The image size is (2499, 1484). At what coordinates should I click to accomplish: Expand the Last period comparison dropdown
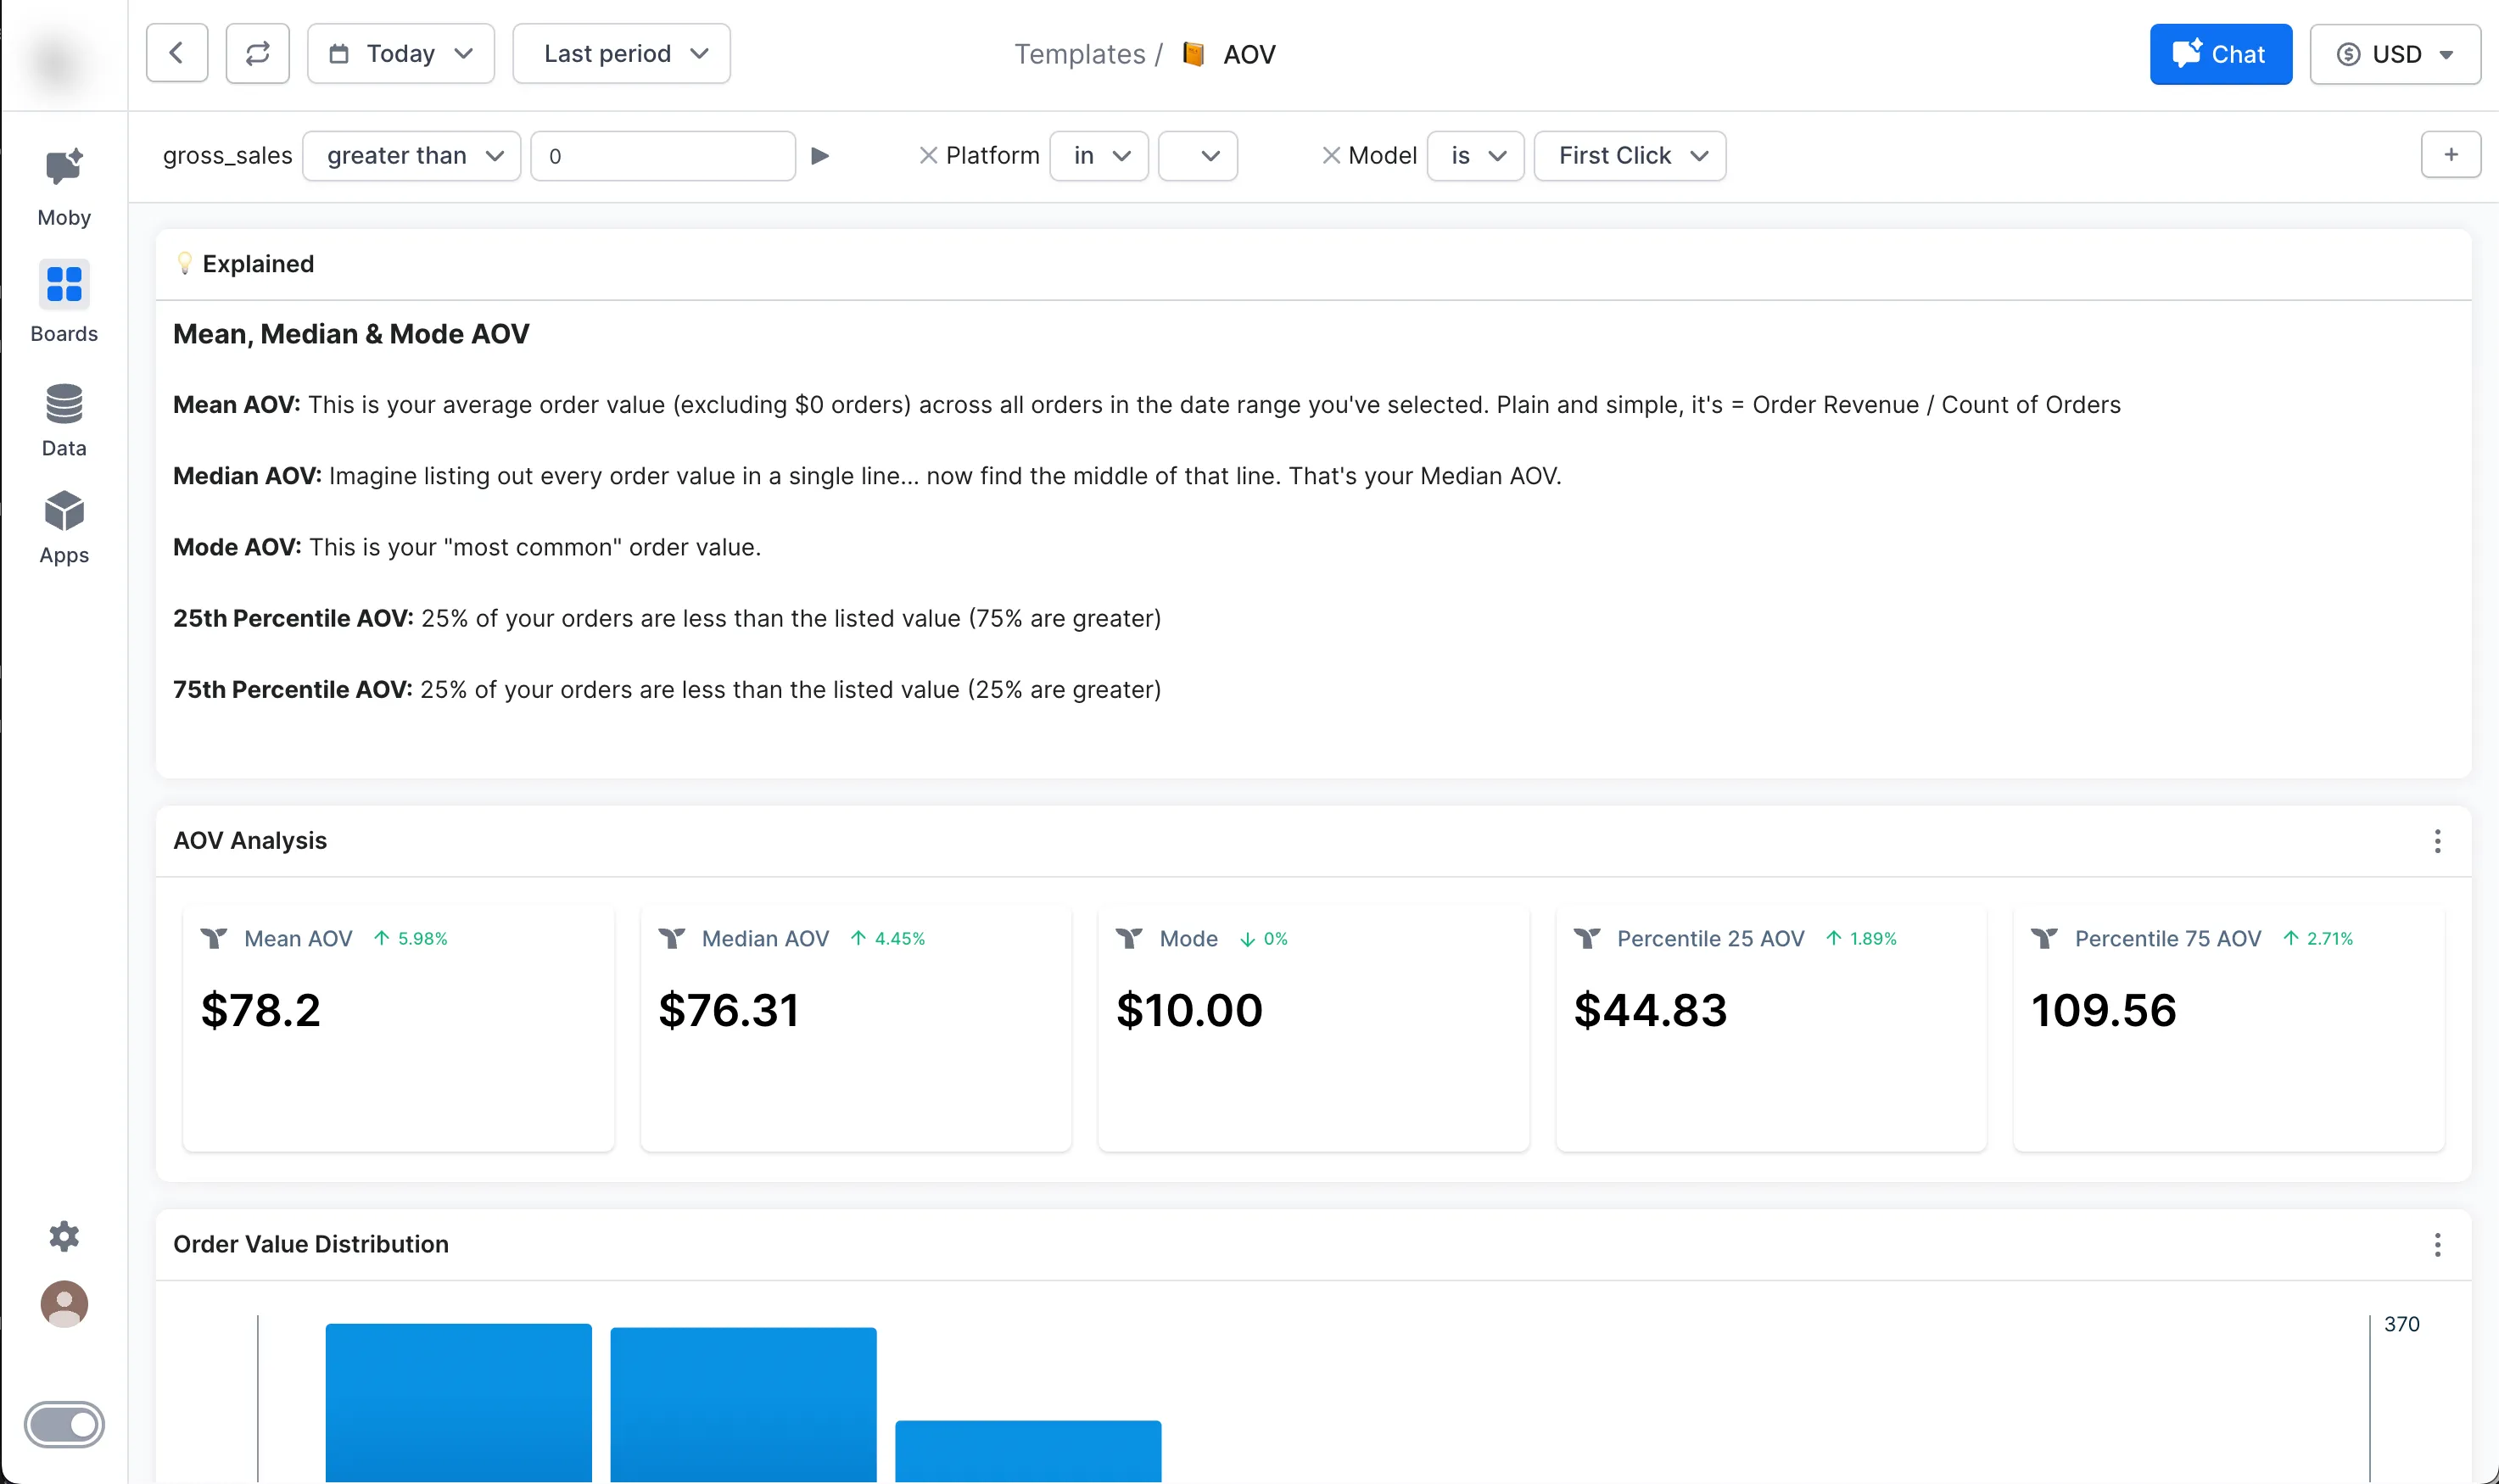coord(621,53)
